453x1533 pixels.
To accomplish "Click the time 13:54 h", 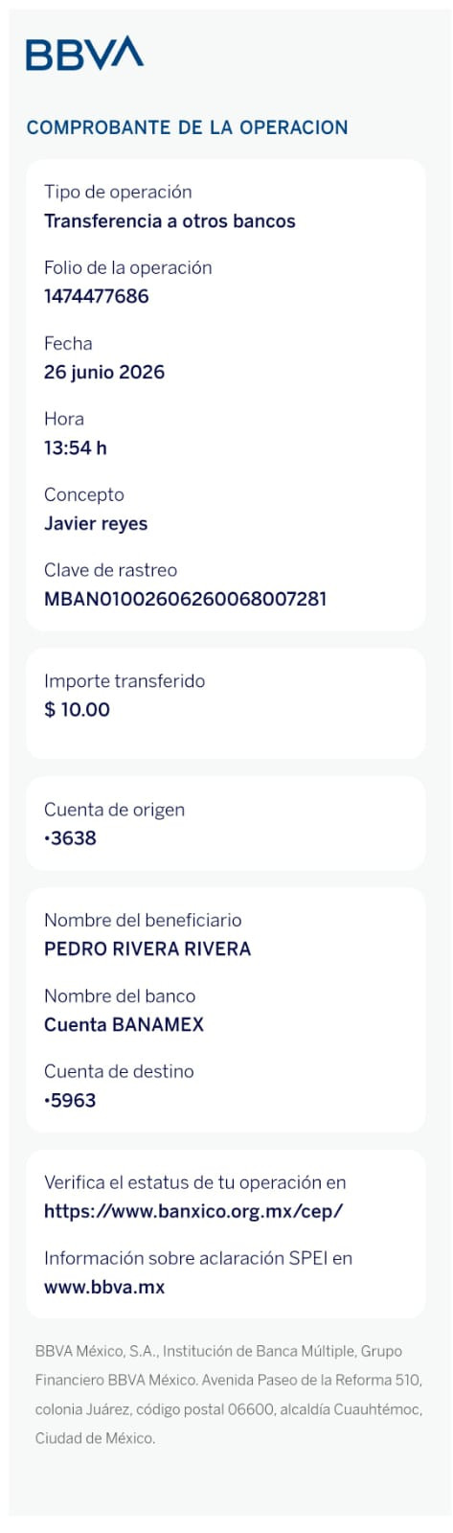I will tap(76, 447).
